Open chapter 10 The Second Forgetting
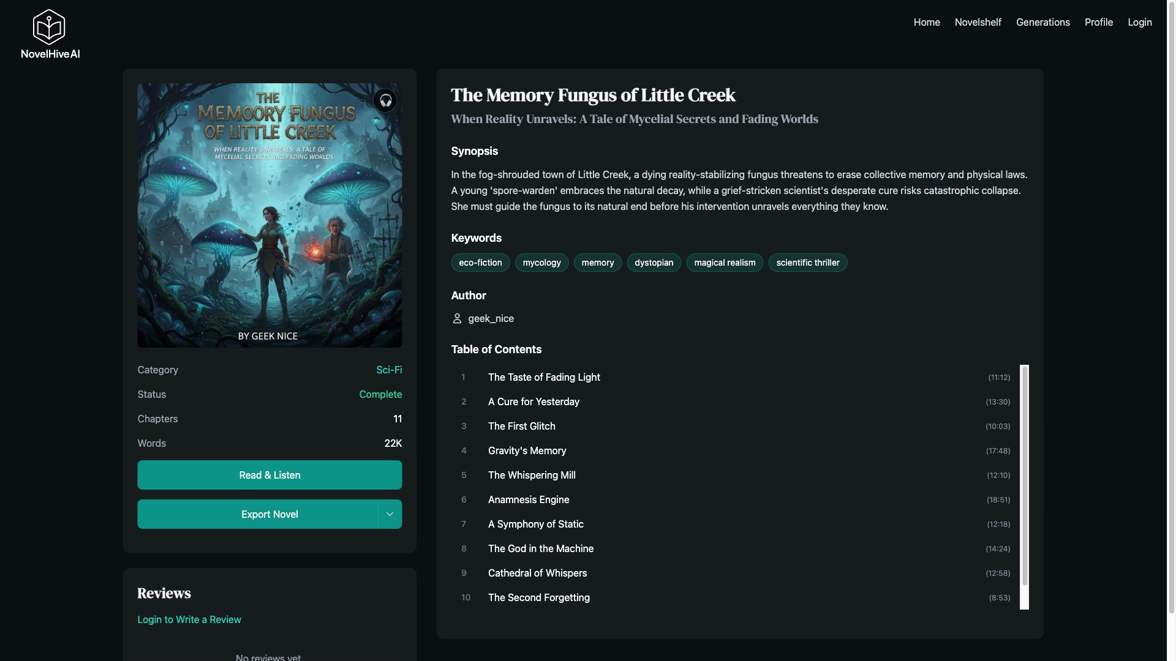This screenshot has height=661, width=1176. pos(539,597)
